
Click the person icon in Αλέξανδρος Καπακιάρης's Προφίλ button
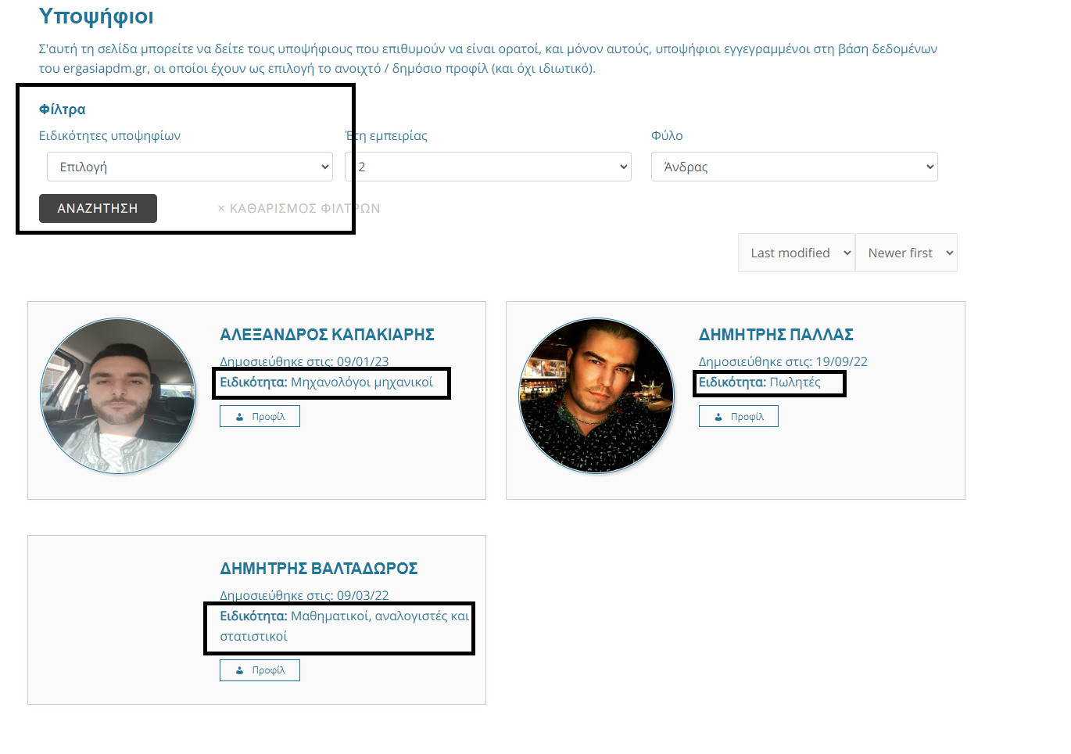pos(240,417)
